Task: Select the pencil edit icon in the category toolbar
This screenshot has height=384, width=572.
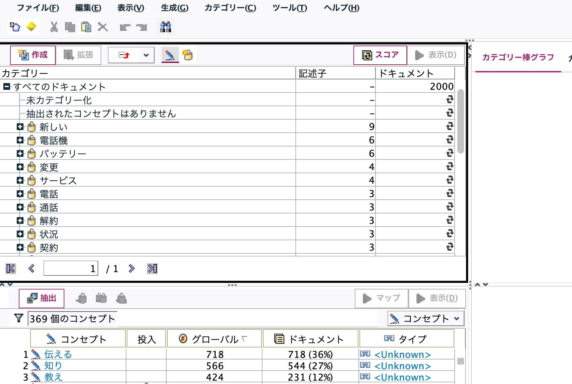Action: [169, 55]
